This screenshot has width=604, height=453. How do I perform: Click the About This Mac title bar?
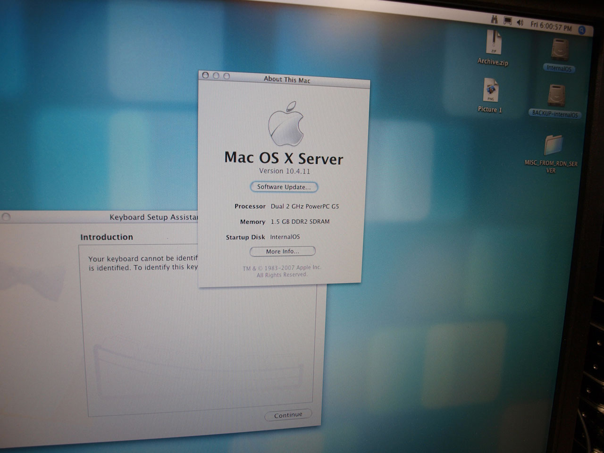(284, 79)
